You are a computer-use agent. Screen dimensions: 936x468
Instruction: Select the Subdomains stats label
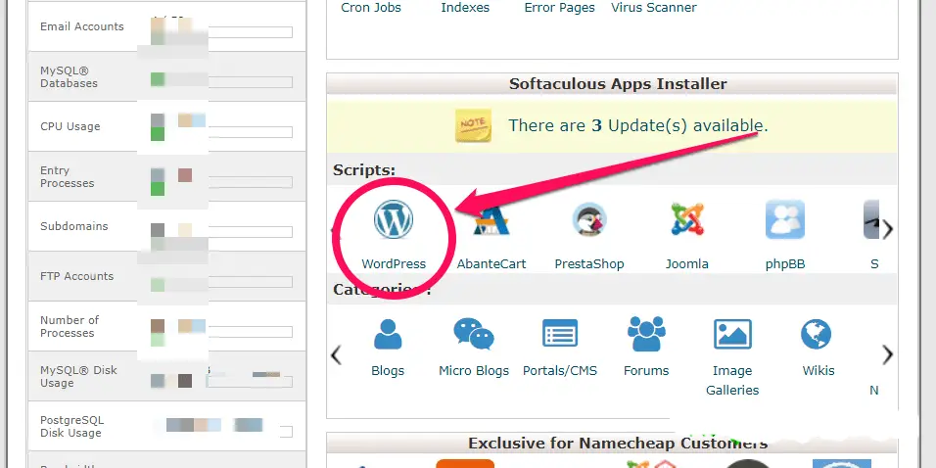tap(74, 226)
